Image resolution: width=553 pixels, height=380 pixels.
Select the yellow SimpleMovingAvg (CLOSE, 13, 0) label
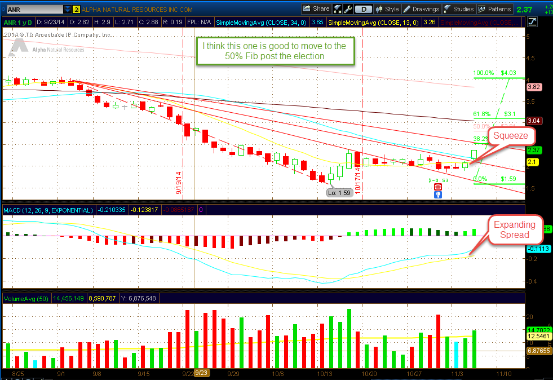[x=373, y=23]
